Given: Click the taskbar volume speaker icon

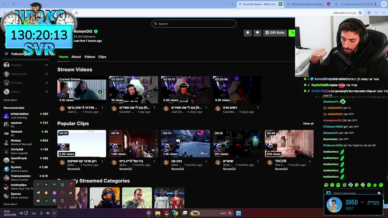Looking at the screenshot, I should pos(21,213).
